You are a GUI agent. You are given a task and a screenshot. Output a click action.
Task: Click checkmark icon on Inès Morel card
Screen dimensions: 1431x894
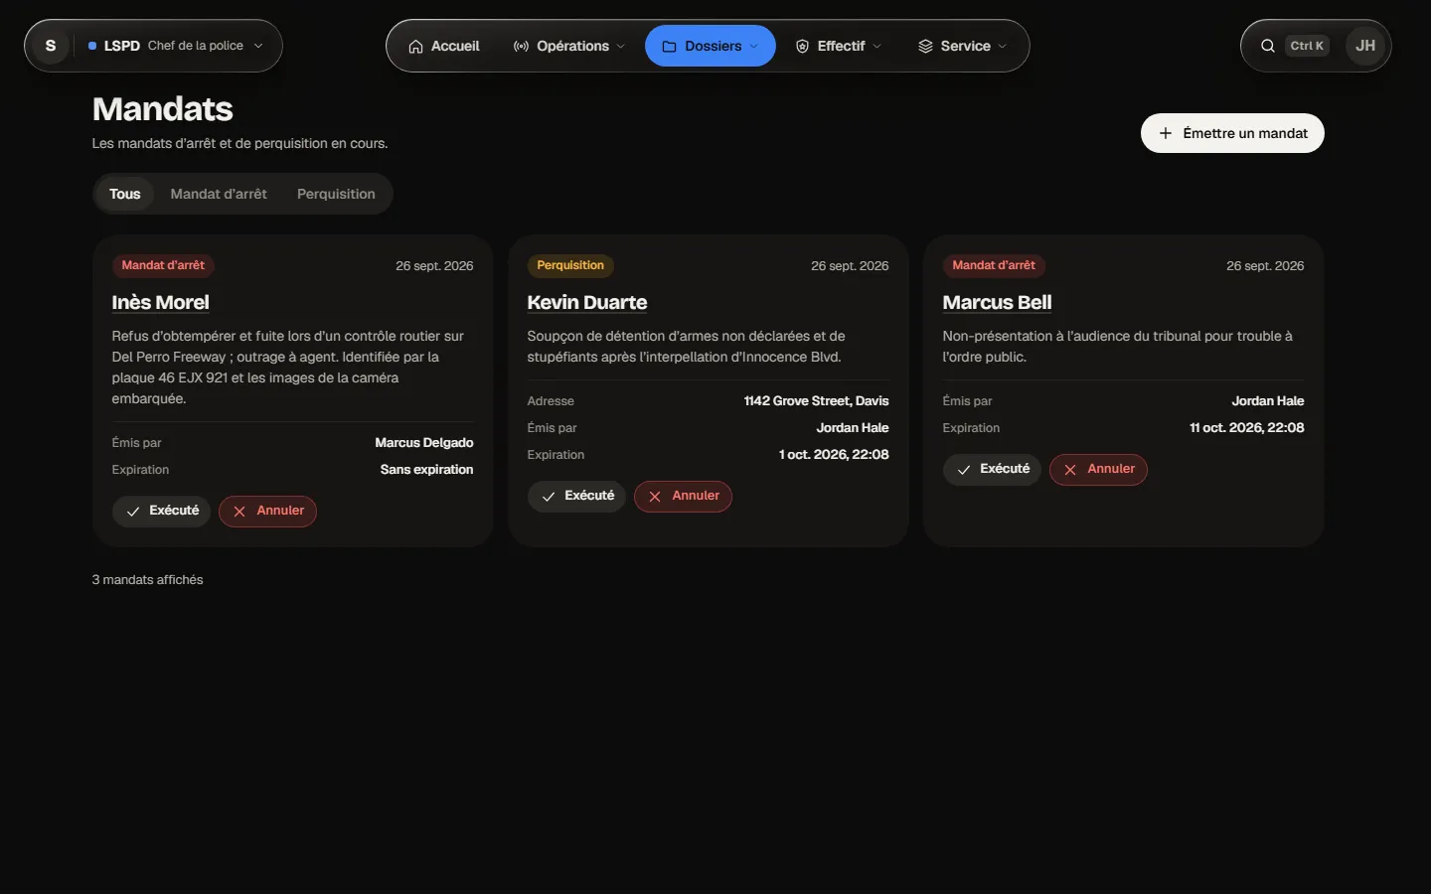(133, 512)
